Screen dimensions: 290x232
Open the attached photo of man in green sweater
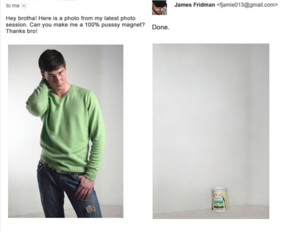tap(65, 131)
